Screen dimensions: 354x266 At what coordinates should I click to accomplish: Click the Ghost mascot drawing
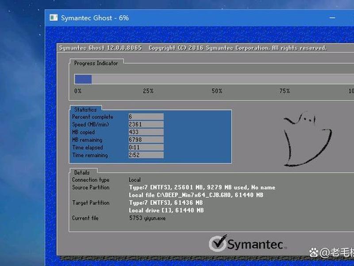(x=307, y=139)
